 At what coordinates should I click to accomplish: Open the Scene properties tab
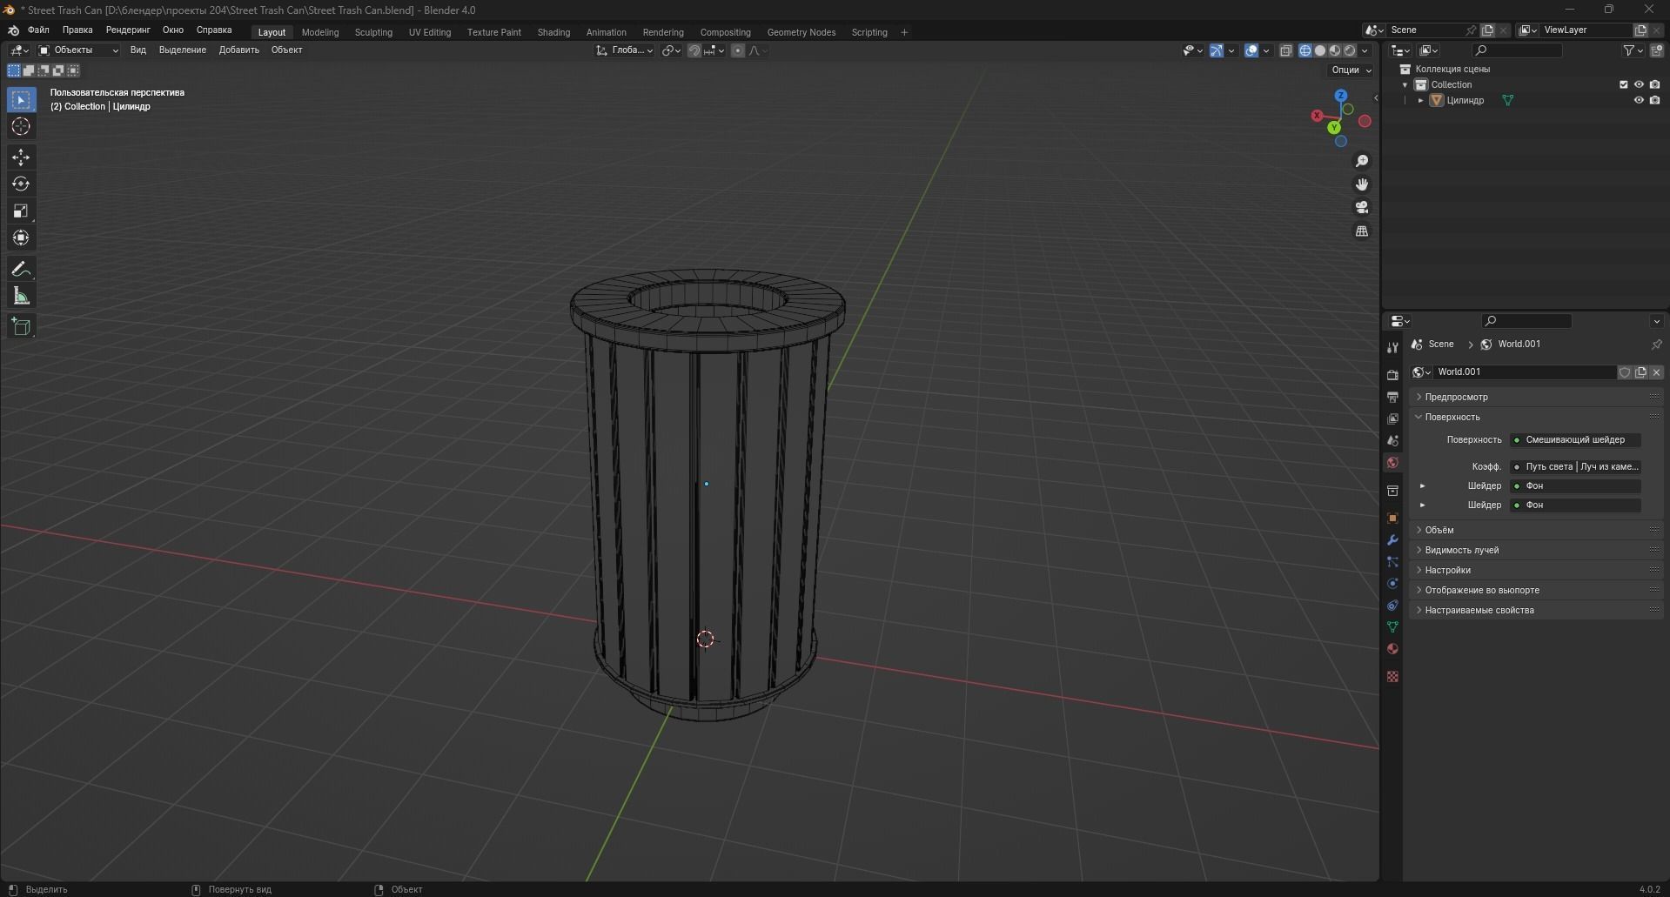coord(1392,440)
